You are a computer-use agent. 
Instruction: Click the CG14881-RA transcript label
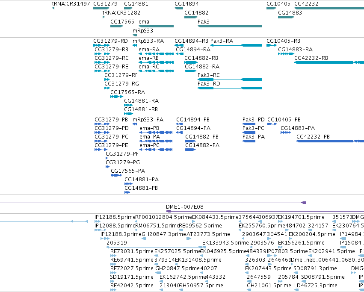[x=142, y=101]
